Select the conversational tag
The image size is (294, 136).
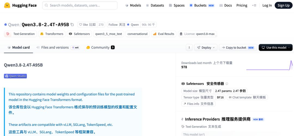pos(137,34)
